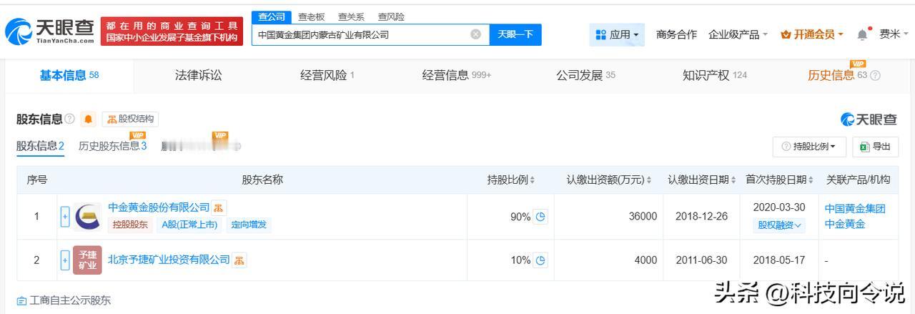
Task: Open the help icon next to 历史信息
Action: click(x=875, y=76)
